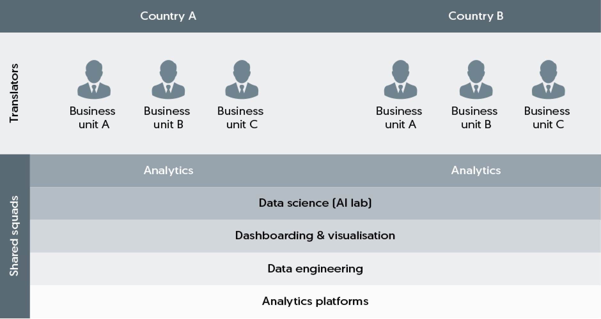
Task: Click Country A's Business unit A person icon
Action: pyautogui.click(x=94, y=79)
